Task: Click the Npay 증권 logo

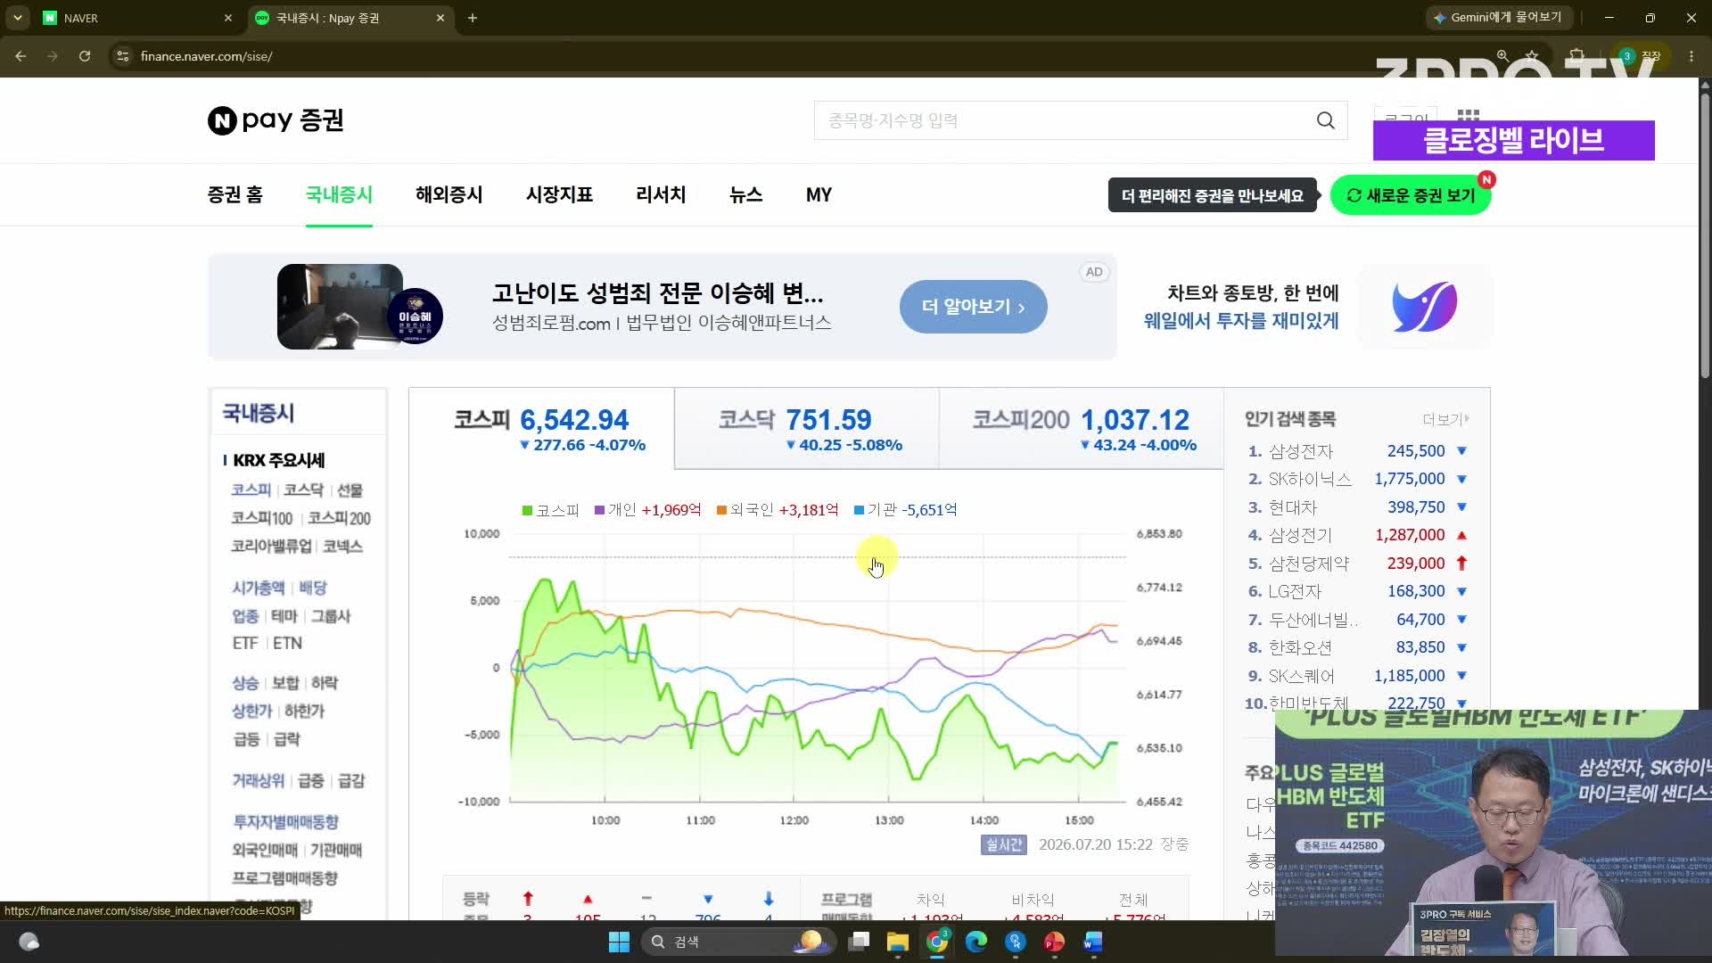Action: tap(276, 120)
